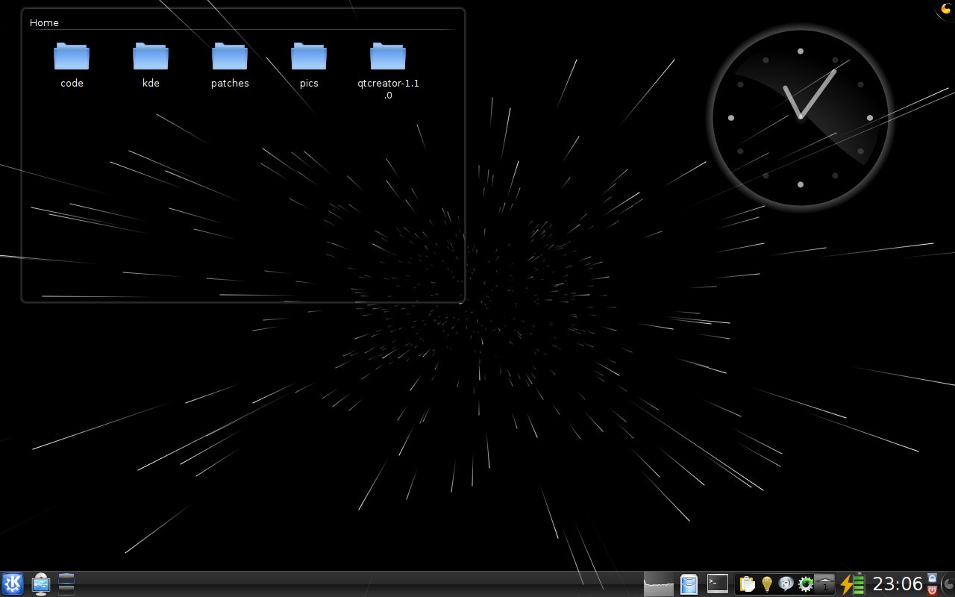Click the Home folder view title
955x597 pixels.
(x=44, y=23)
